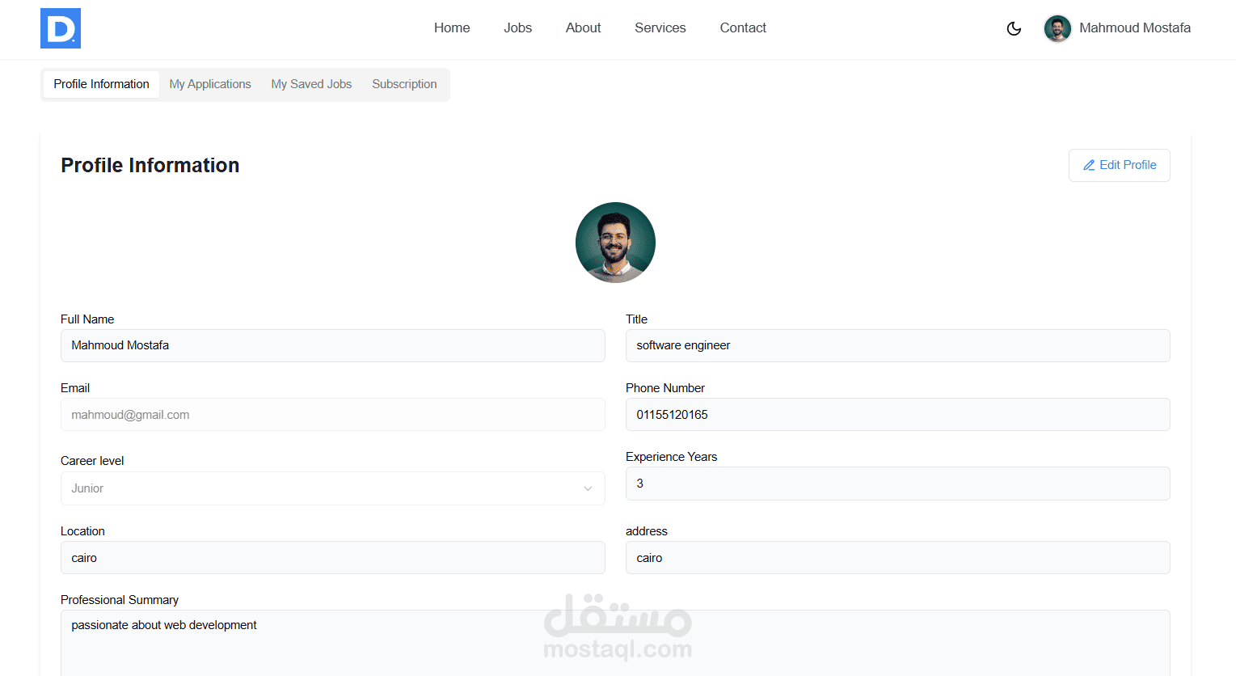
Task: Open Mahmoud Mostafa account menu
Action: click(1117, 28)
